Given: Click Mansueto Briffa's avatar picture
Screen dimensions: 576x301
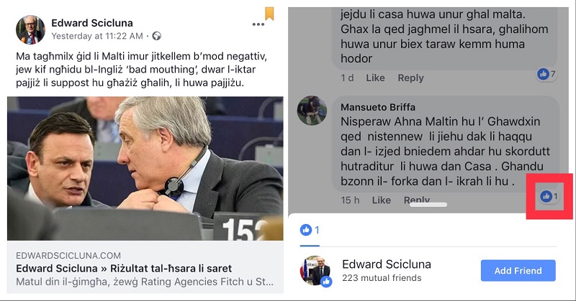Looking at the screenshot, I should (x=312, y=111).
